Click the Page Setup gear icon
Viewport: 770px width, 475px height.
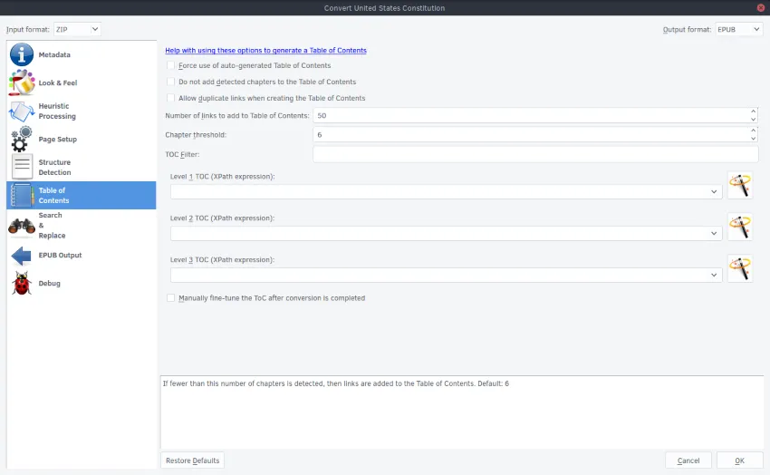tap(21, 140)
